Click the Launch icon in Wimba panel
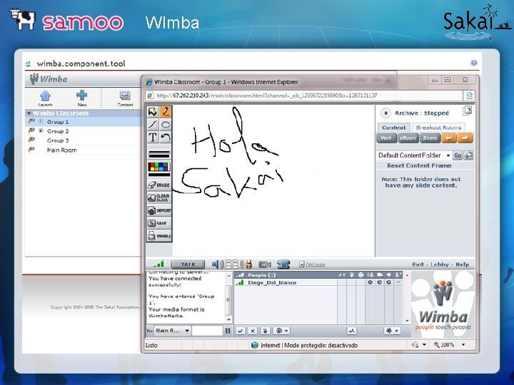Image resolution: width=514 pixels, height=385 pixels. (45, 98)
